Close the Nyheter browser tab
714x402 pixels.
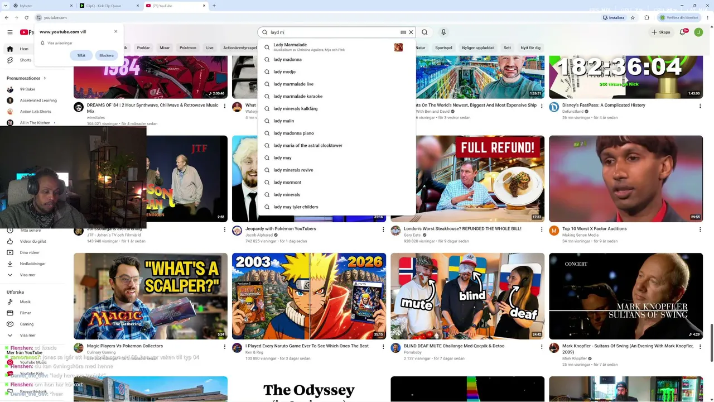point(71,6)
